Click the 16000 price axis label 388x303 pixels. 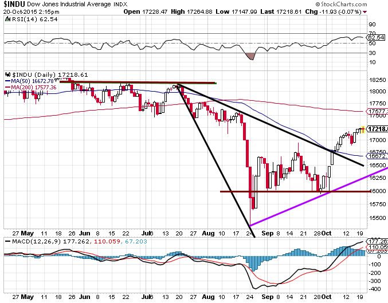pyautogui.click(x=378, y=191)
